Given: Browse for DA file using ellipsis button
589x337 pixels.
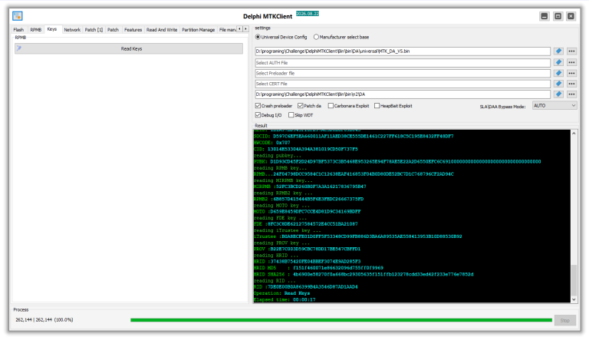Looking at the screenshot, I should tap(571, 51).
